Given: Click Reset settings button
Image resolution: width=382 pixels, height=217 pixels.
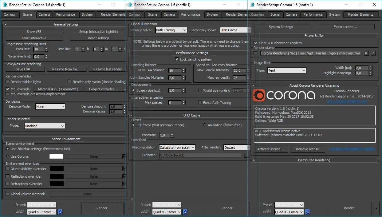Looking at the screenshot, I should (x=98, y=38).
